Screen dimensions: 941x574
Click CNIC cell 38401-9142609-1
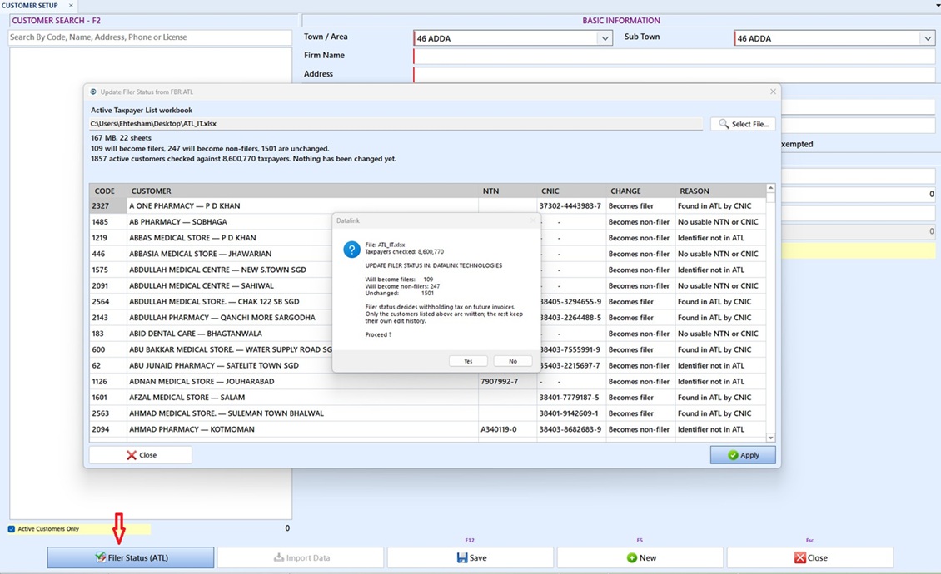click(x=570, y=413)
